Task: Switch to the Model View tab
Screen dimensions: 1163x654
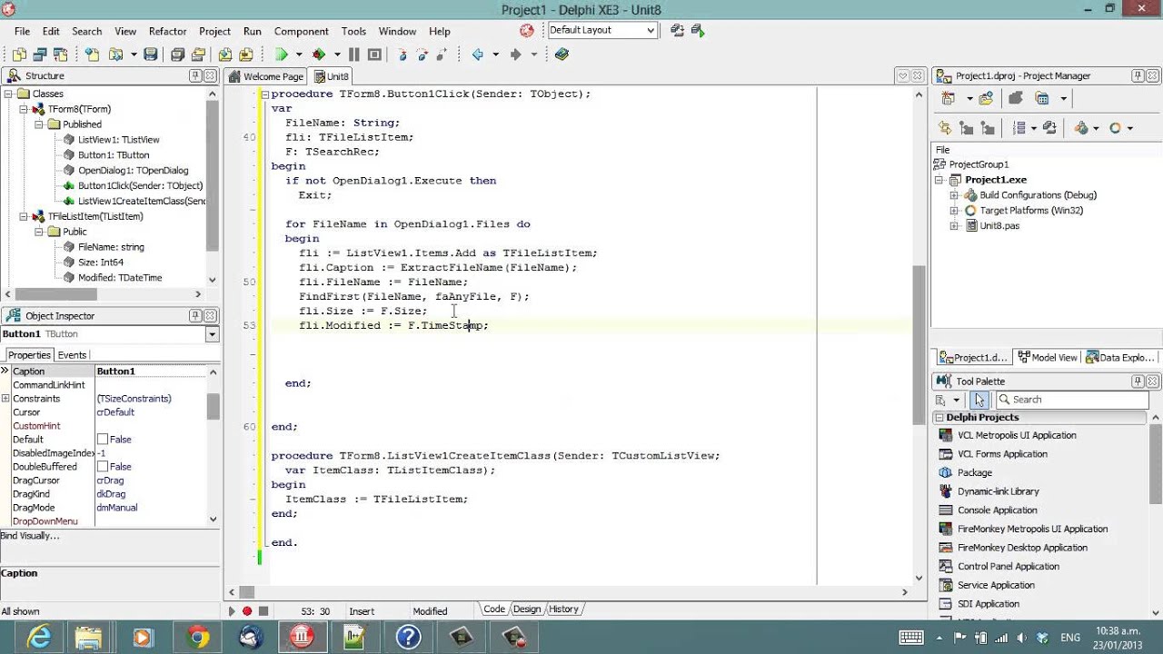Action: tap(1048, 358)
